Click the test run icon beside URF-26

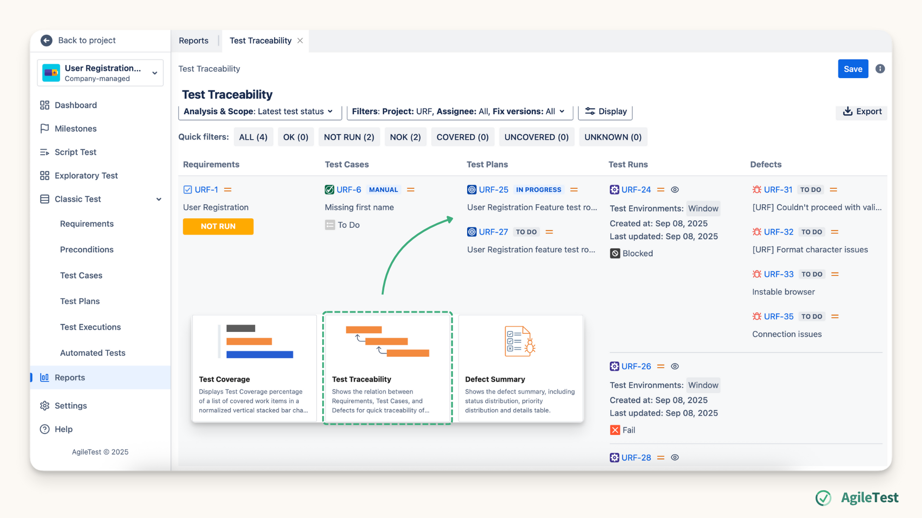click(614, 366)
